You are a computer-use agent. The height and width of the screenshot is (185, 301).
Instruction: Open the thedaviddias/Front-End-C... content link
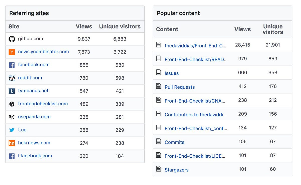tap(195, 46)
